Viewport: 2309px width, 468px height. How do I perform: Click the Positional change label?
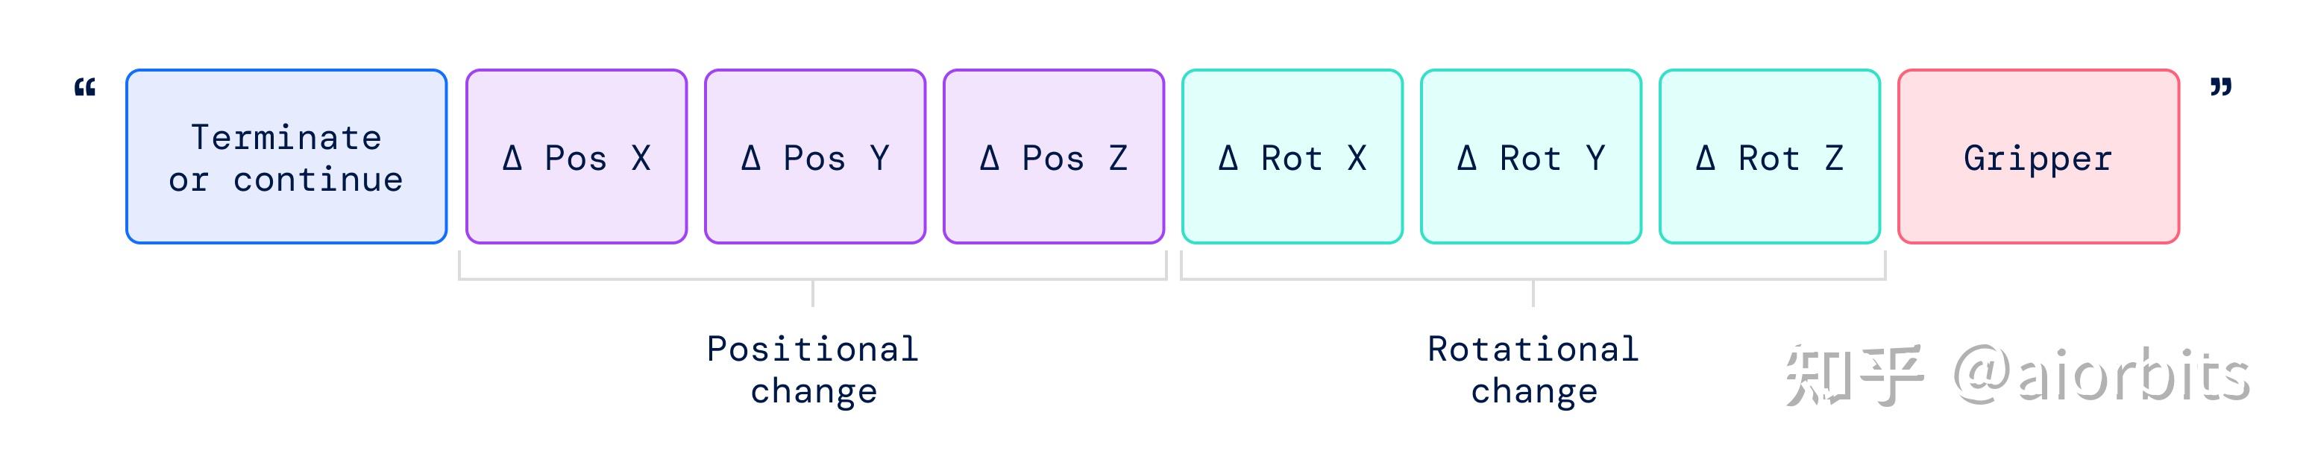point(813,370)
